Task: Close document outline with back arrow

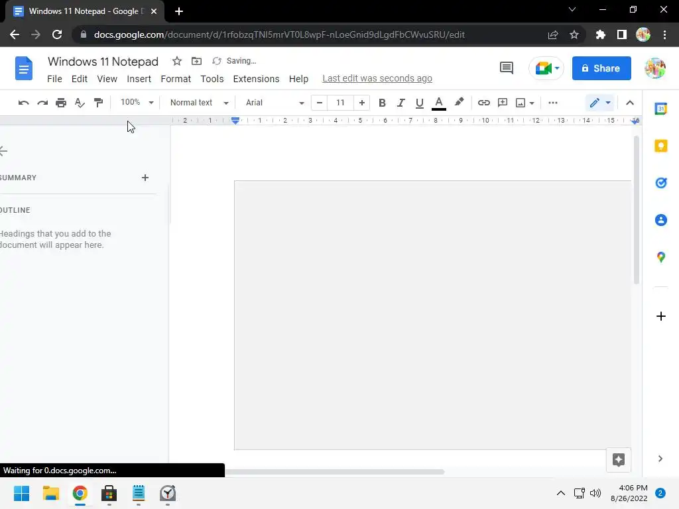Action: tap(3, 151)
